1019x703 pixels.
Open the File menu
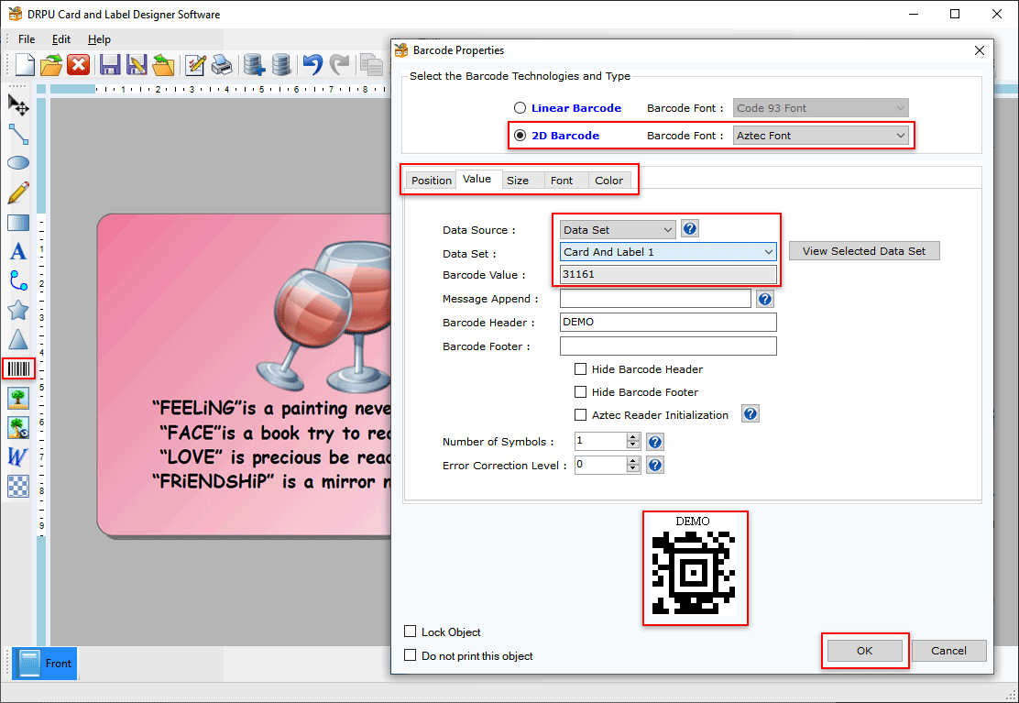click(x=27, y=39)
